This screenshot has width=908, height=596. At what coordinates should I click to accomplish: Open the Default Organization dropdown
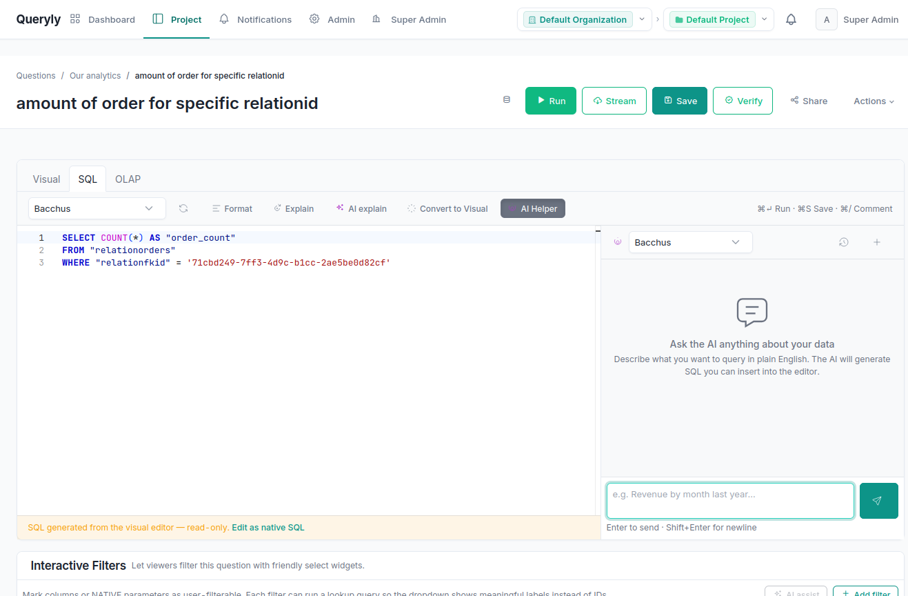[x=642, y=19]
